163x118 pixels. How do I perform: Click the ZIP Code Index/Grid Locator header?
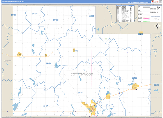[x=125, y=5]
